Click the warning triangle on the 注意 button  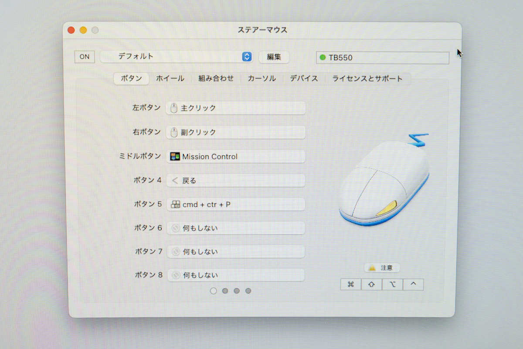[x=373, y=267]
